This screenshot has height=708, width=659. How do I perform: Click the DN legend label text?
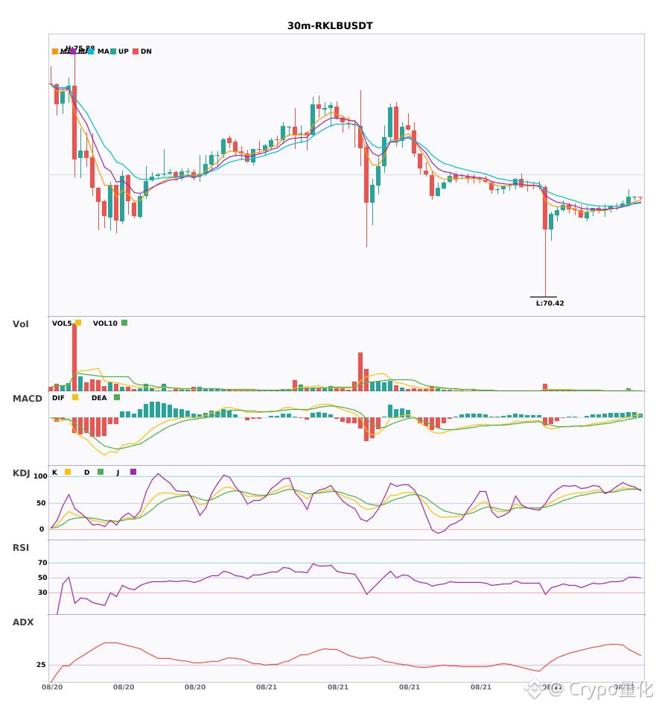click(x=146, y=51)
